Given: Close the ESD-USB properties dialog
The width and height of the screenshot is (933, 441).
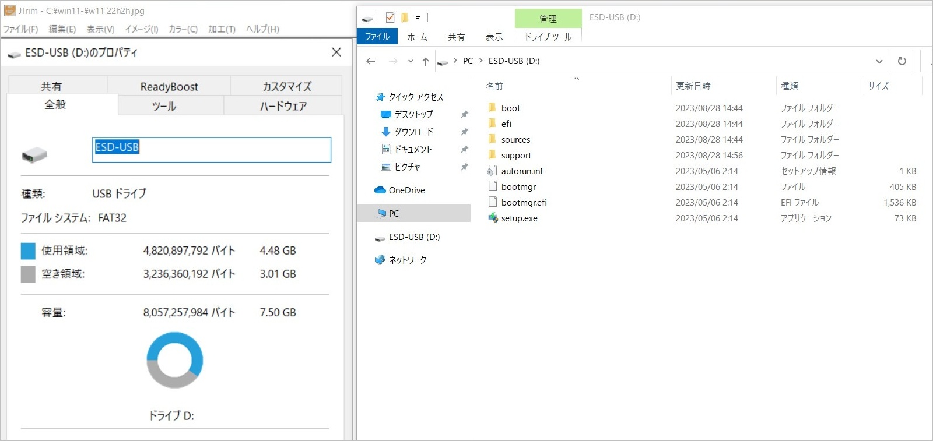Looking at the screenshot, I should pos(336,52).
